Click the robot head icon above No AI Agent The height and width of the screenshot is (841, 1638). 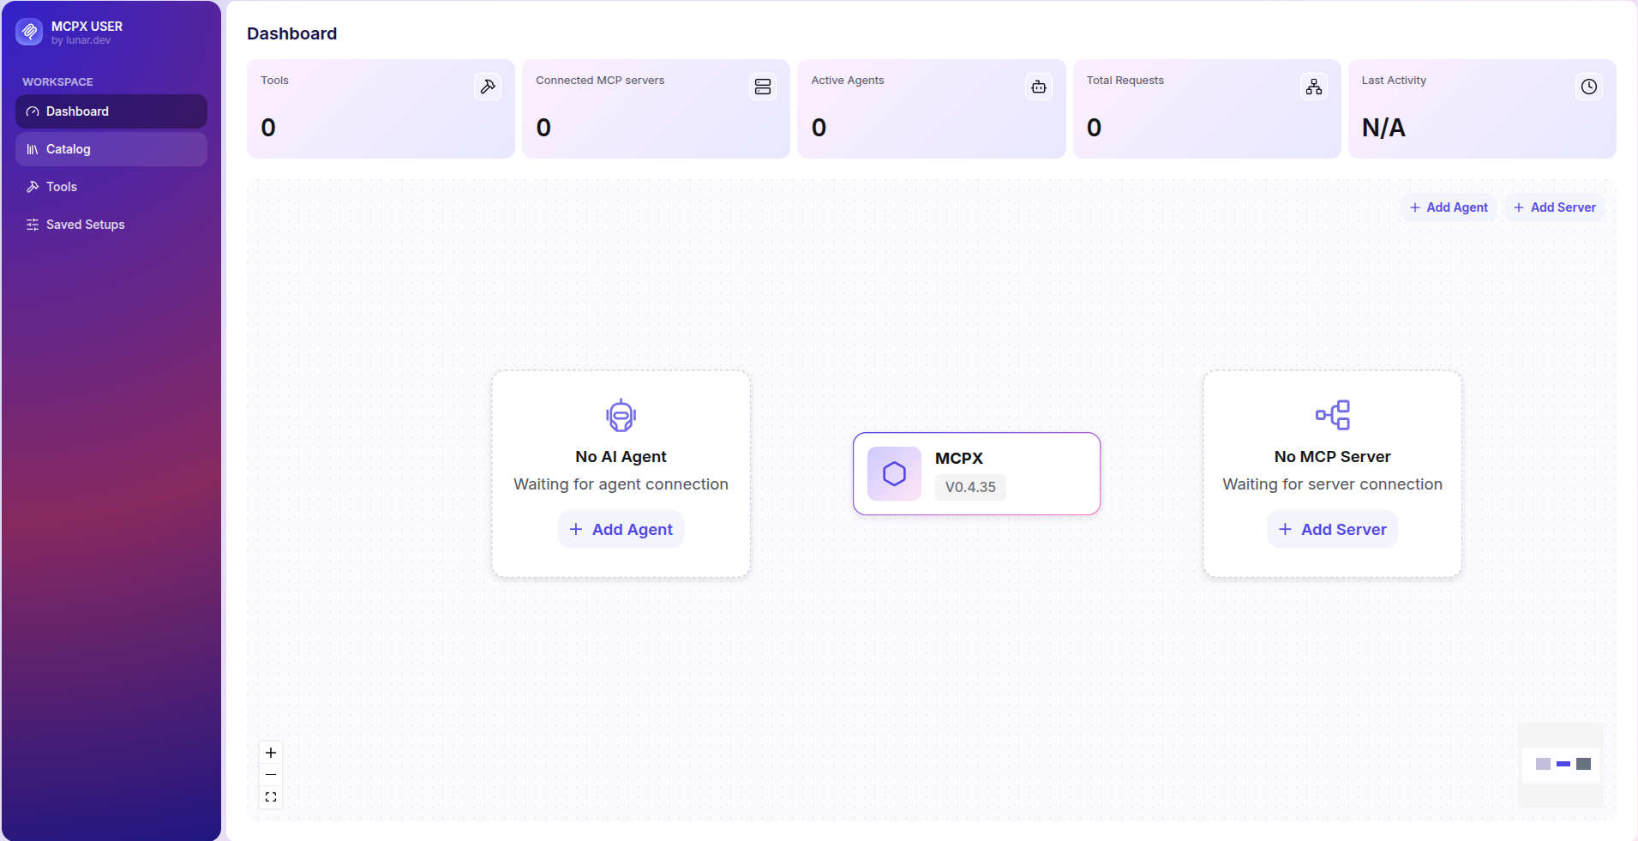coord(621,416)
